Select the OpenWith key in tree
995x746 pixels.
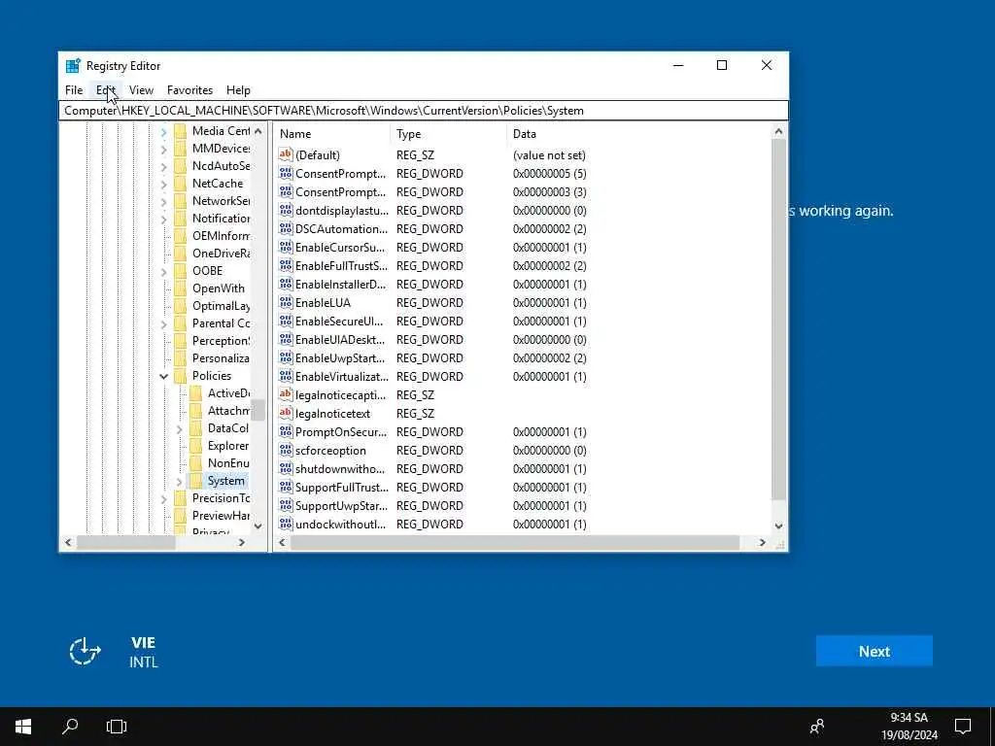pyautogui.click(x=218, y=288)
